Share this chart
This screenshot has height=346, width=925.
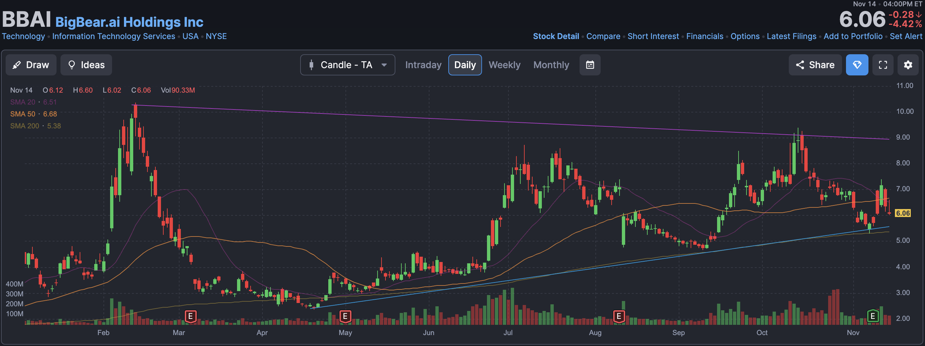(815, 65)
